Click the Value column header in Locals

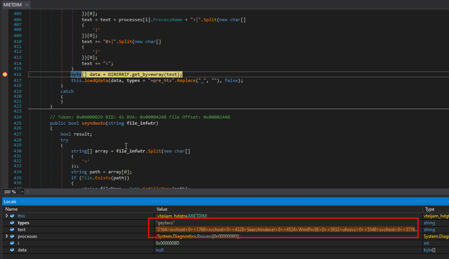162,209
